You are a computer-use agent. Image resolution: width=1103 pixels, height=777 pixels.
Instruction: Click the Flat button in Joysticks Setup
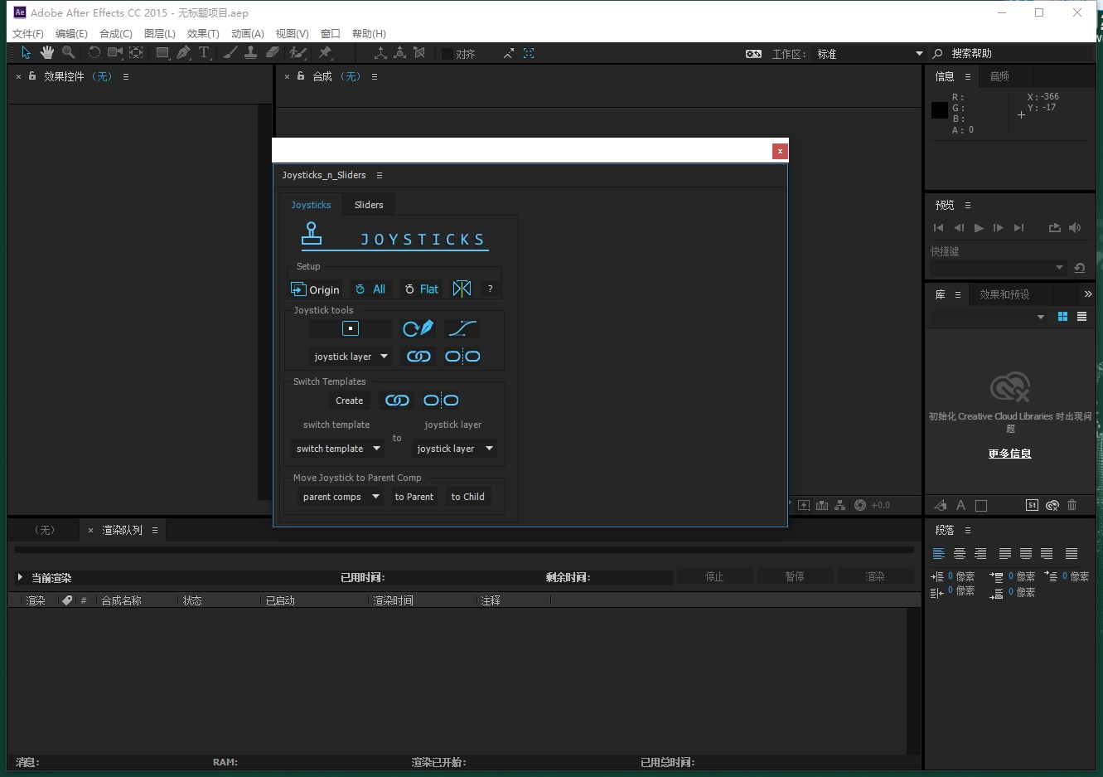422,289
